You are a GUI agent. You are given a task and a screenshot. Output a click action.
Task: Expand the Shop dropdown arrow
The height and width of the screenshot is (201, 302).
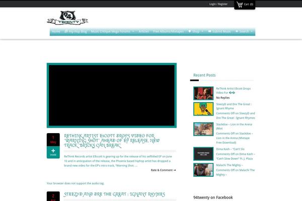[x=202, y=31]
